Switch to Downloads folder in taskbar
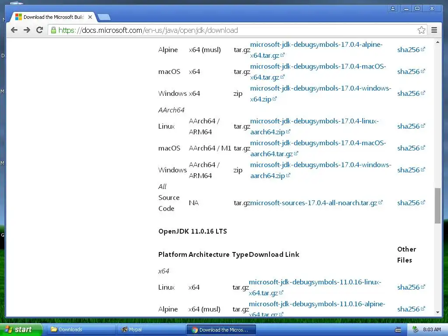The width and height of the screenshot is (448, 336). (x=81, y=330)
